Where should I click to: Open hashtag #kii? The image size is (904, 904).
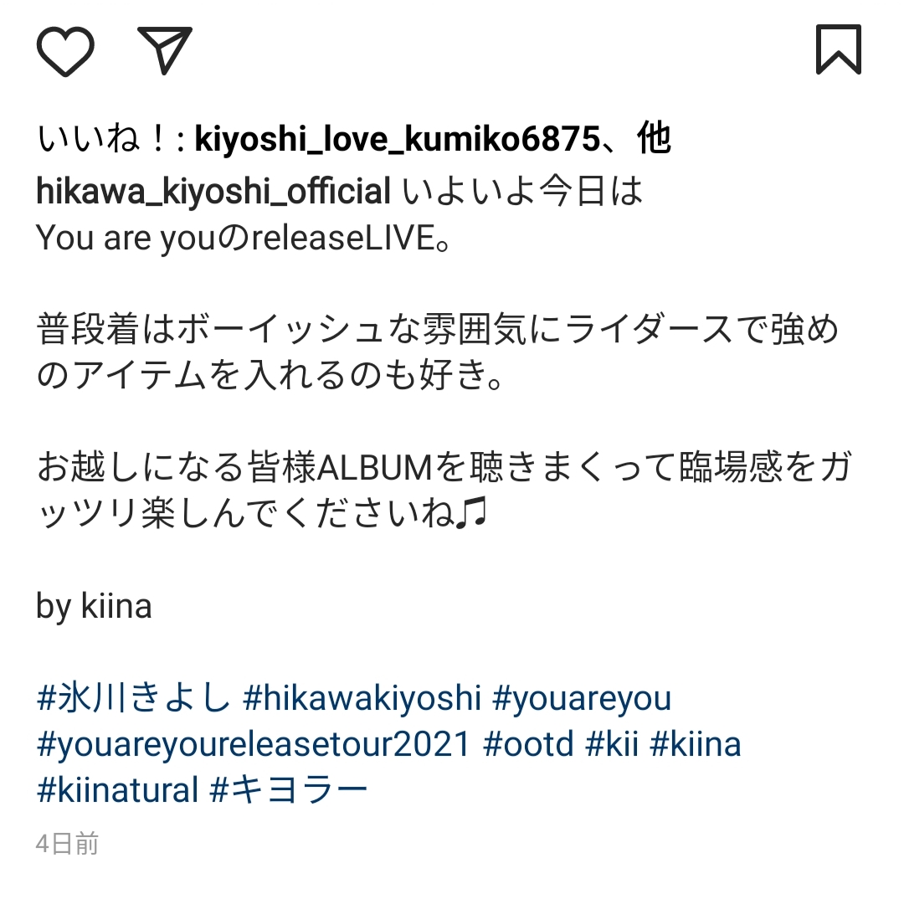pyautogui.click(x=612, y=743)
